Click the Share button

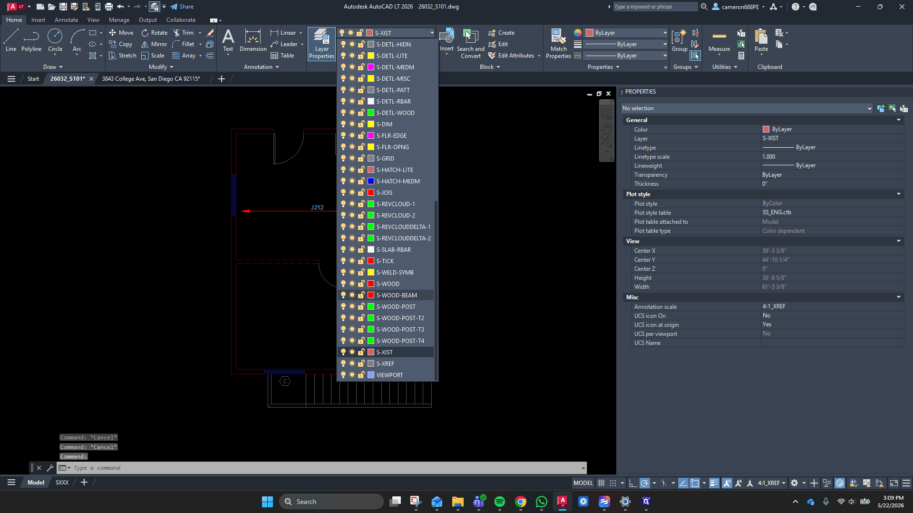tap(182, 7)
